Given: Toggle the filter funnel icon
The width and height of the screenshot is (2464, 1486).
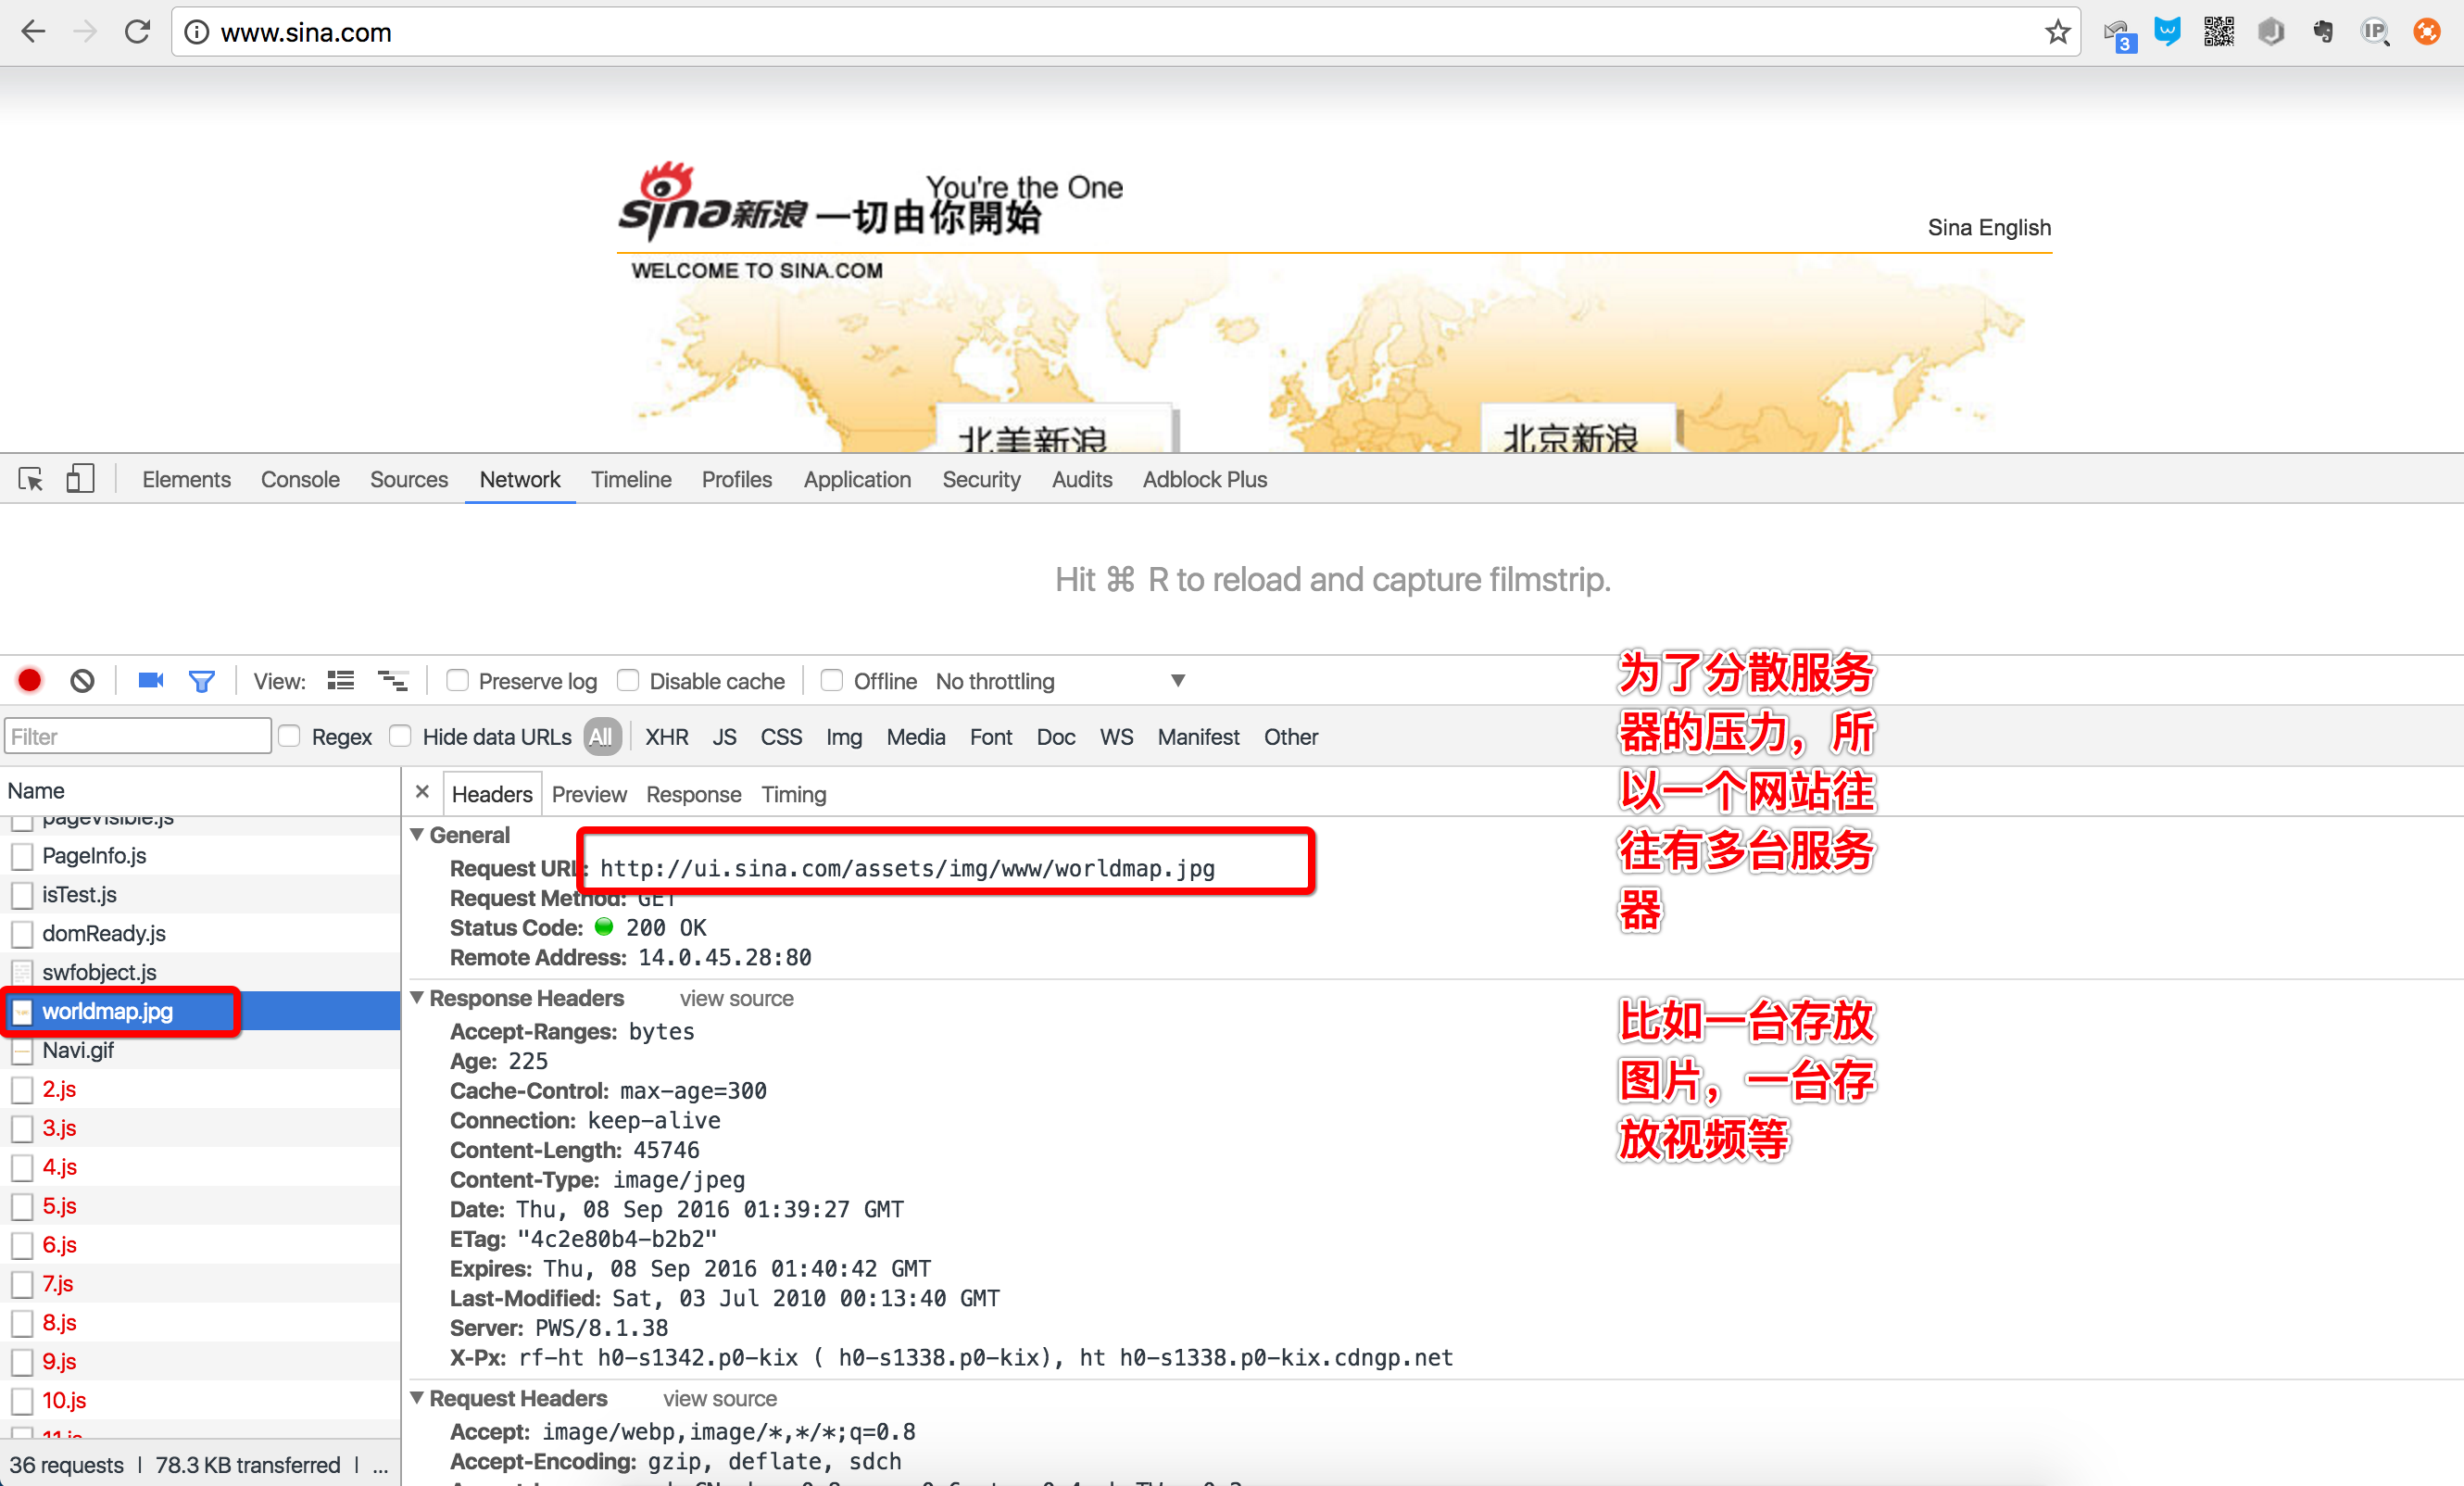Looking at the screenshot, I should pyautogui.click(x=201, y=681).
